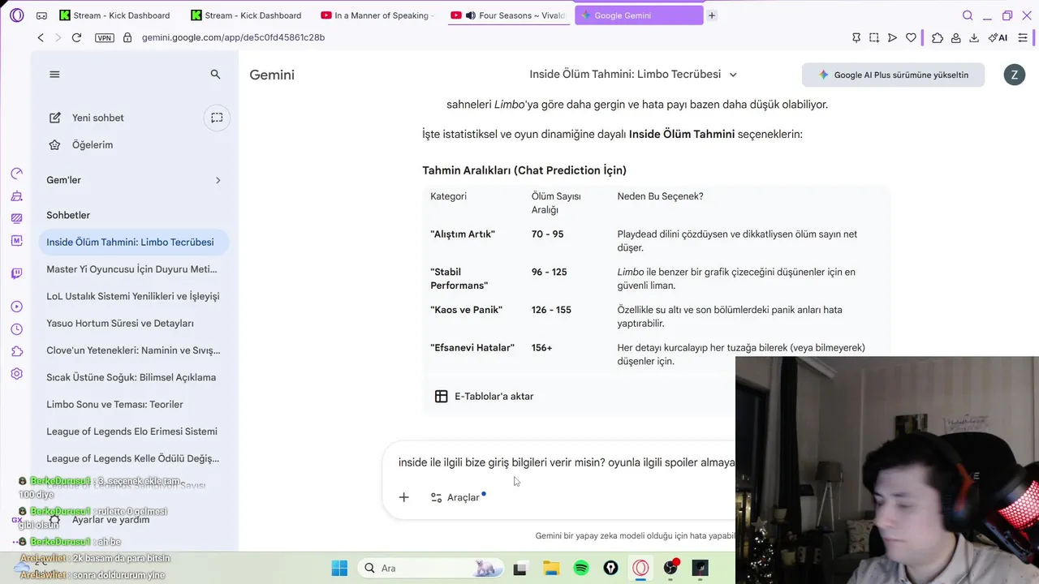Screen dimensions: 1039x584
Task: Open Master Yi Oyuncusu İçin Duyuru chat
Action: click(134, 269)
